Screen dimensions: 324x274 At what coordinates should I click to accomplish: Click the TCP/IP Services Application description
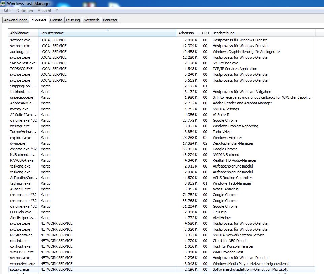pyautogui.click(x=235, y=69)
